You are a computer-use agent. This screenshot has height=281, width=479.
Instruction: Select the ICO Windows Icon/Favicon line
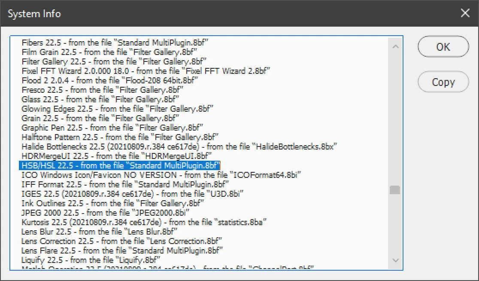[x=161, y=175]
